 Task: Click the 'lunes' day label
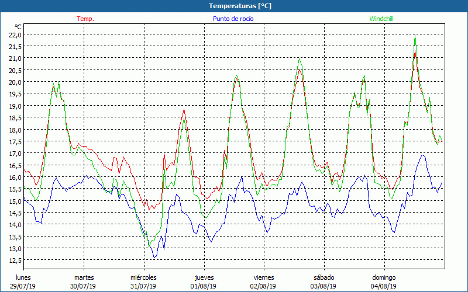(x=23, y=277)
